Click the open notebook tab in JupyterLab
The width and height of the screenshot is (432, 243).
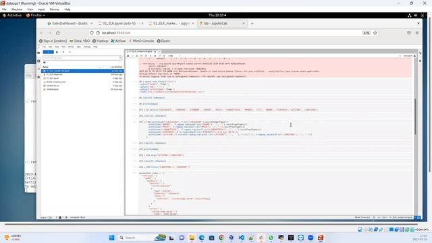pyautogui.click(x=141, y=51)
